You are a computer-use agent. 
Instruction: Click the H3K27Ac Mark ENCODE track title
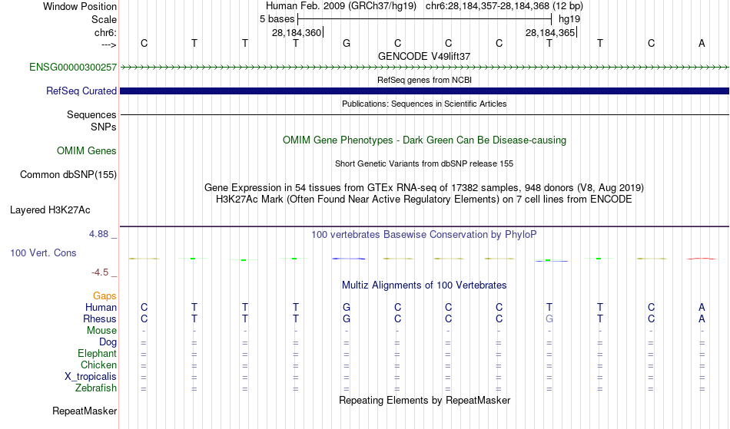pyautogui.click(x=424, y=200)
